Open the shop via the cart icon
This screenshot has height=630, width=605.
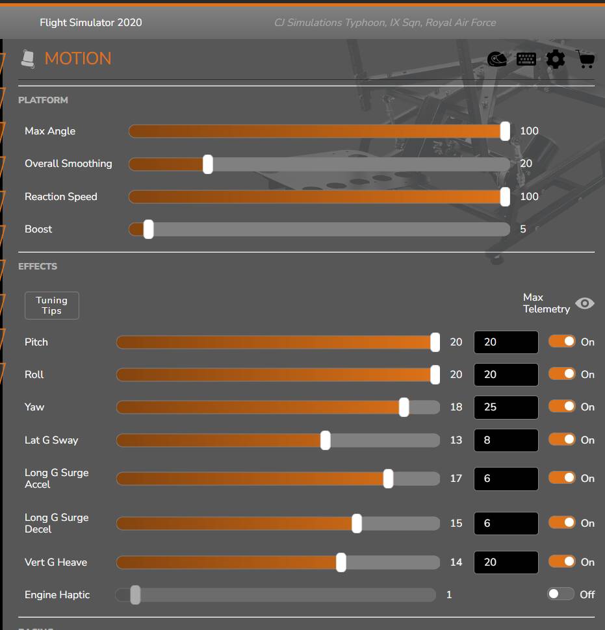pyautogui.click(x=586, y=59)
